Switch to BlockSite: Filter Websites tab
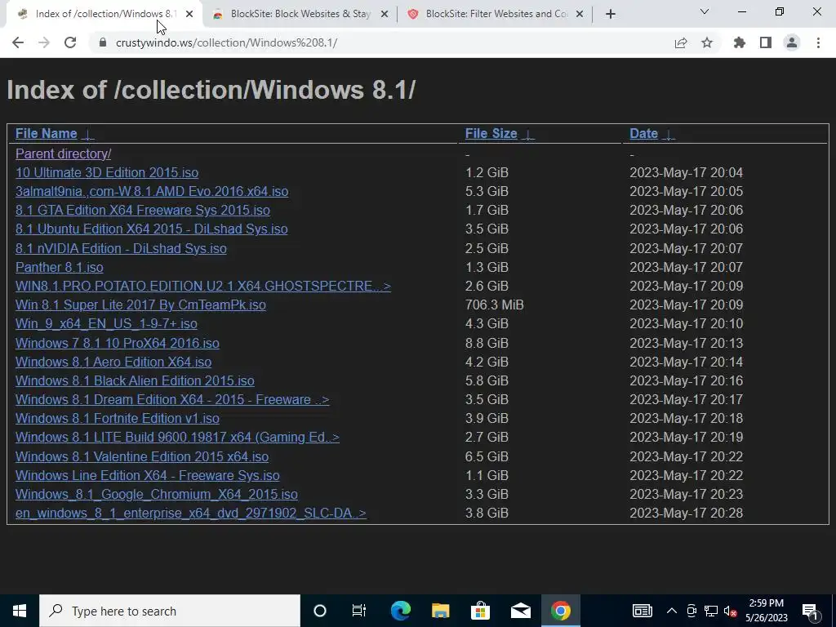 pos(496,14)
